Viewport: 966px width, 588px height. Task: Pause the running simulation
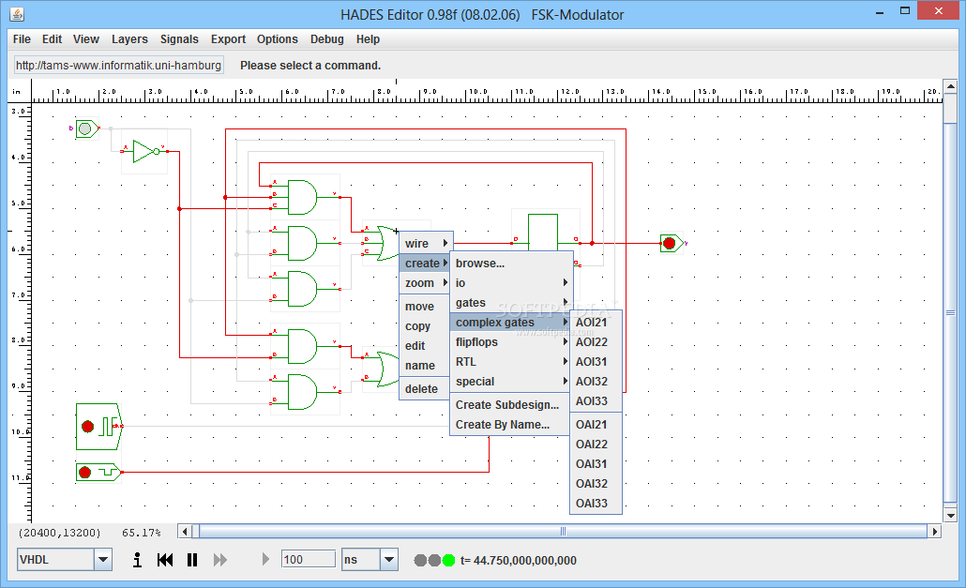[192, 560]
